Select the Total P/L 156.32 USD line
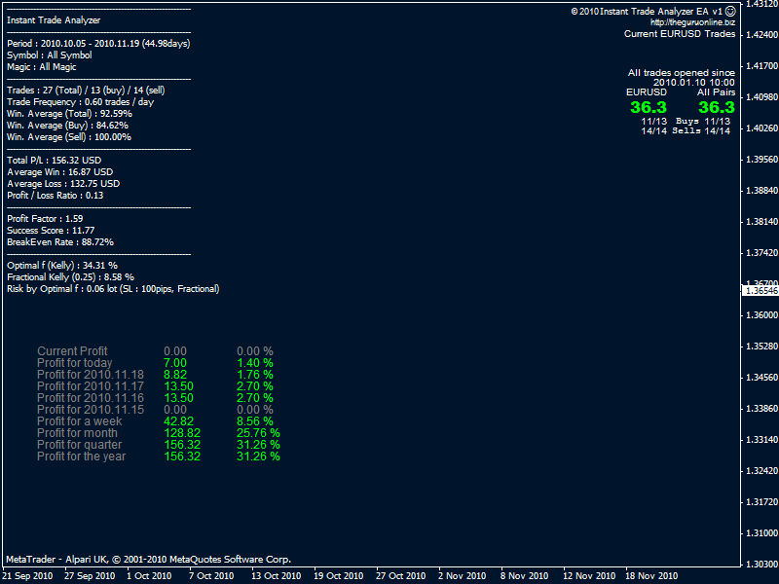This screenshot has height=584, width=779. tap(55, 161)
